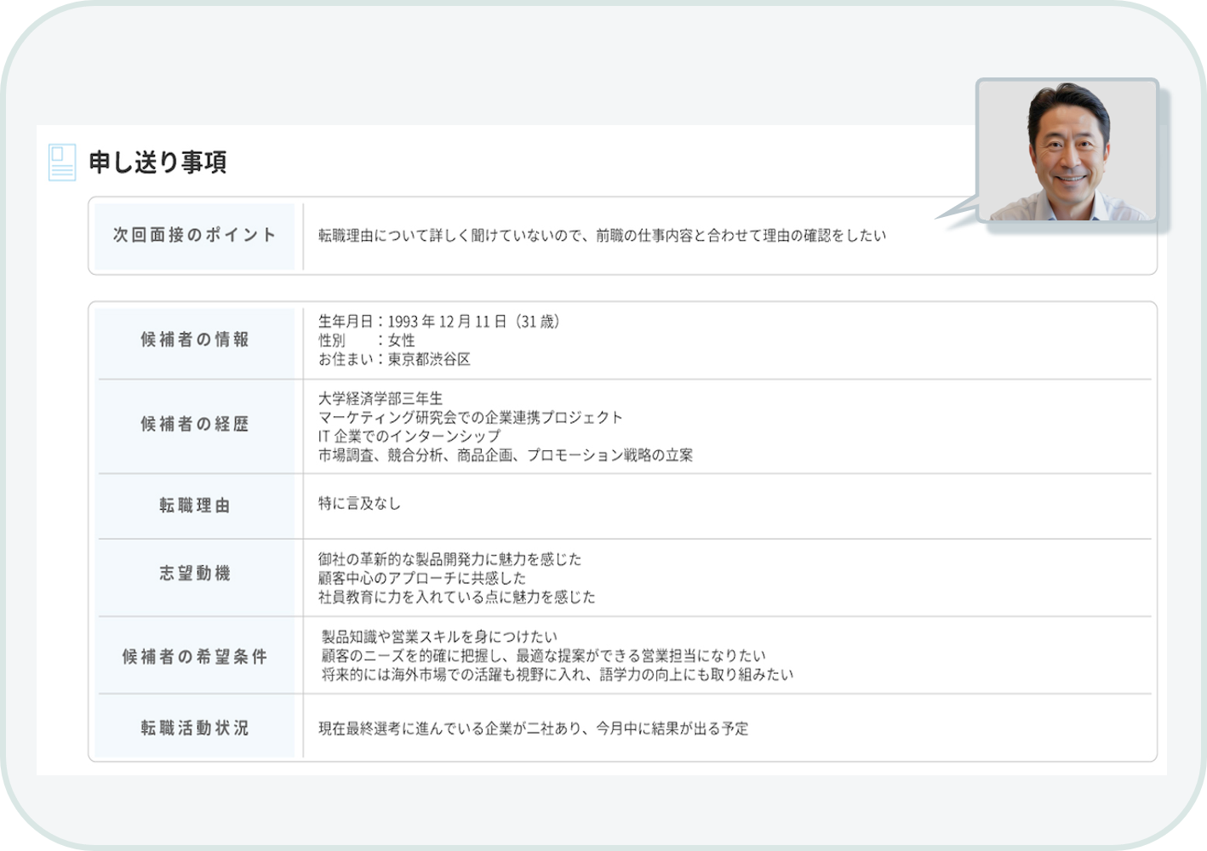The height and width of the screenshot is (851, 1207).
Task: Select the 転職活動状況 row header
Action: coord(195,728)
